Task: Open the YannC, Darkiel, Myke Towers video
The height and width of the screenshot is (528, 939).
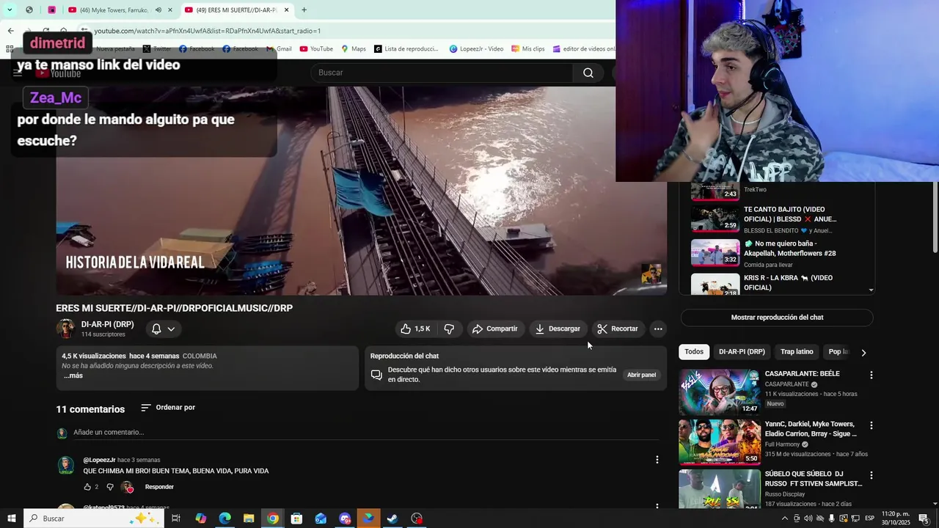Action: [720, 441]
